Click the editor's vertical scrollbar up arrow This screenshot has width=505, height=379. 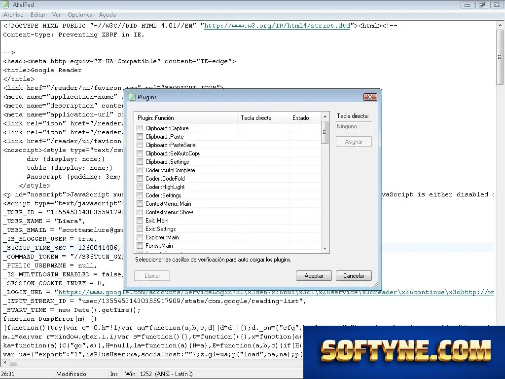click(x=500, y=25)
